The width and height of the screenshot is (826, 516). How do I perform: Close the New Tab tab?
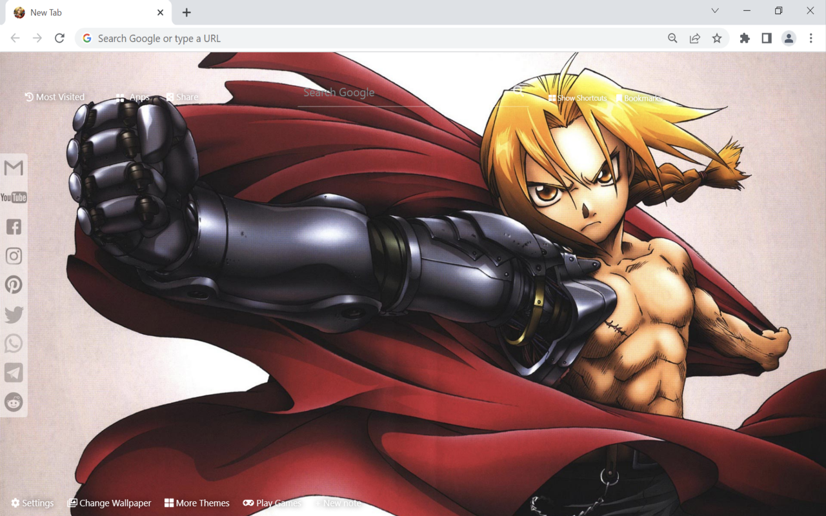(161, 12)
